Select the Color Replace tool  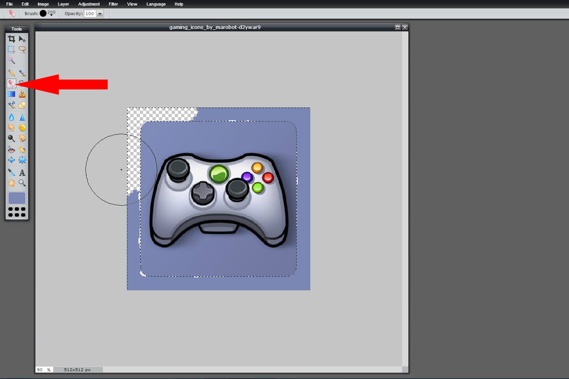click(x=11, y=105)
